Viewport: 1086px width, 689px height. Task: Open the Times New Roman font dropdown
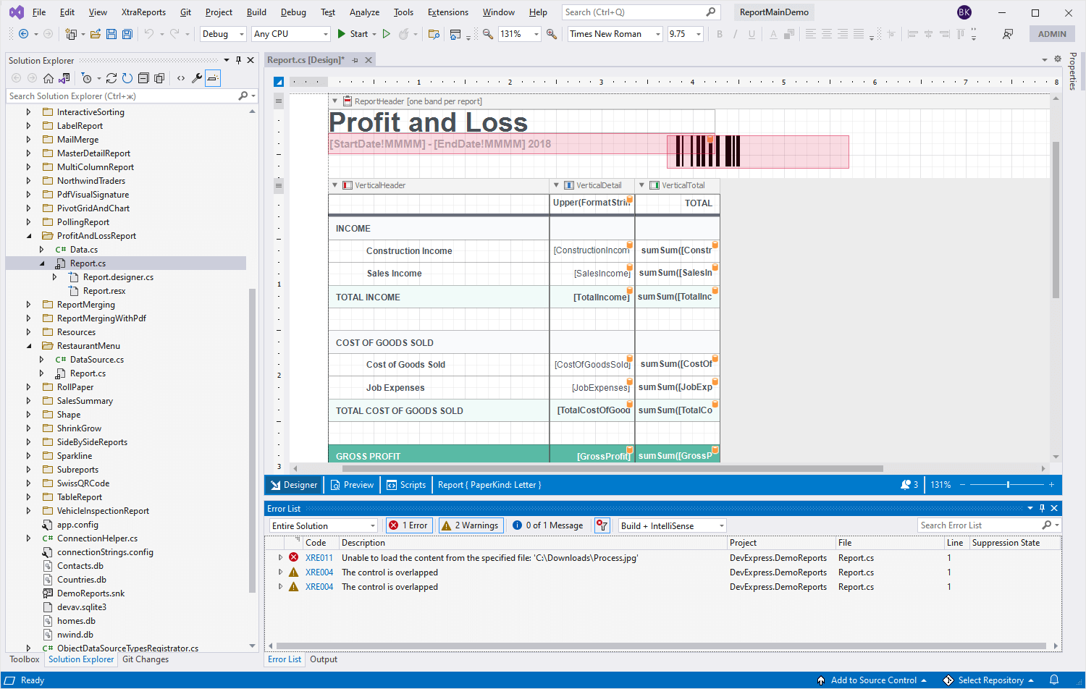click(656, 33)
